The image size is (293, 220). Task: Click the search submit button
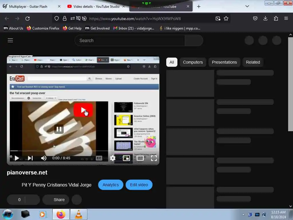tap(194, 40)
